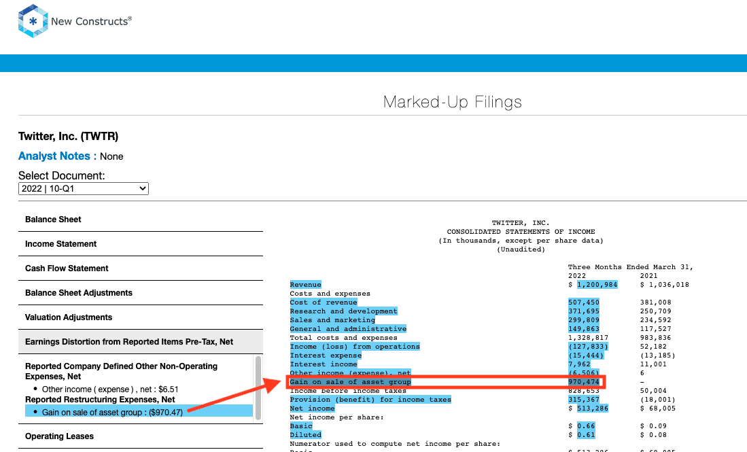Open the Select Document dropdown
Viewport: 747px width, 452px height.
click(84, 188)
